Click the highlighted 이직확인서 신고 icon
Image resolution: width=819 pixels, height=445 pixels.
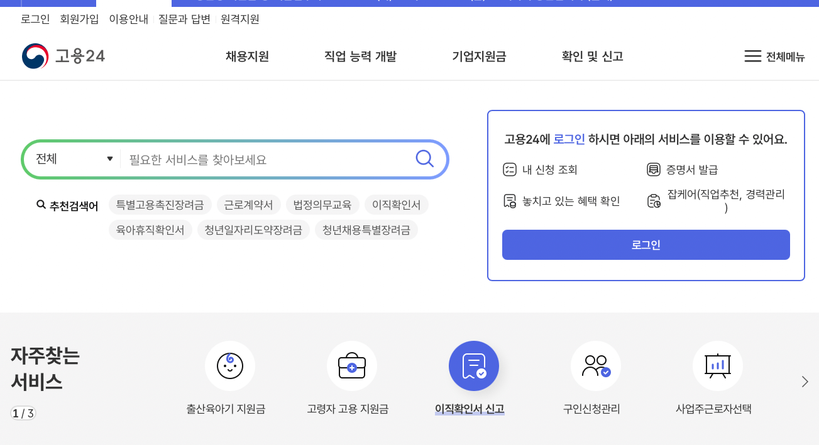point(473,366)
